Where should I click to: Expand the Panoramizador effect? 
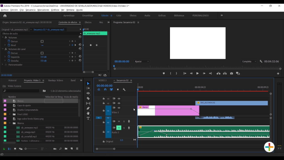(2, 64)
